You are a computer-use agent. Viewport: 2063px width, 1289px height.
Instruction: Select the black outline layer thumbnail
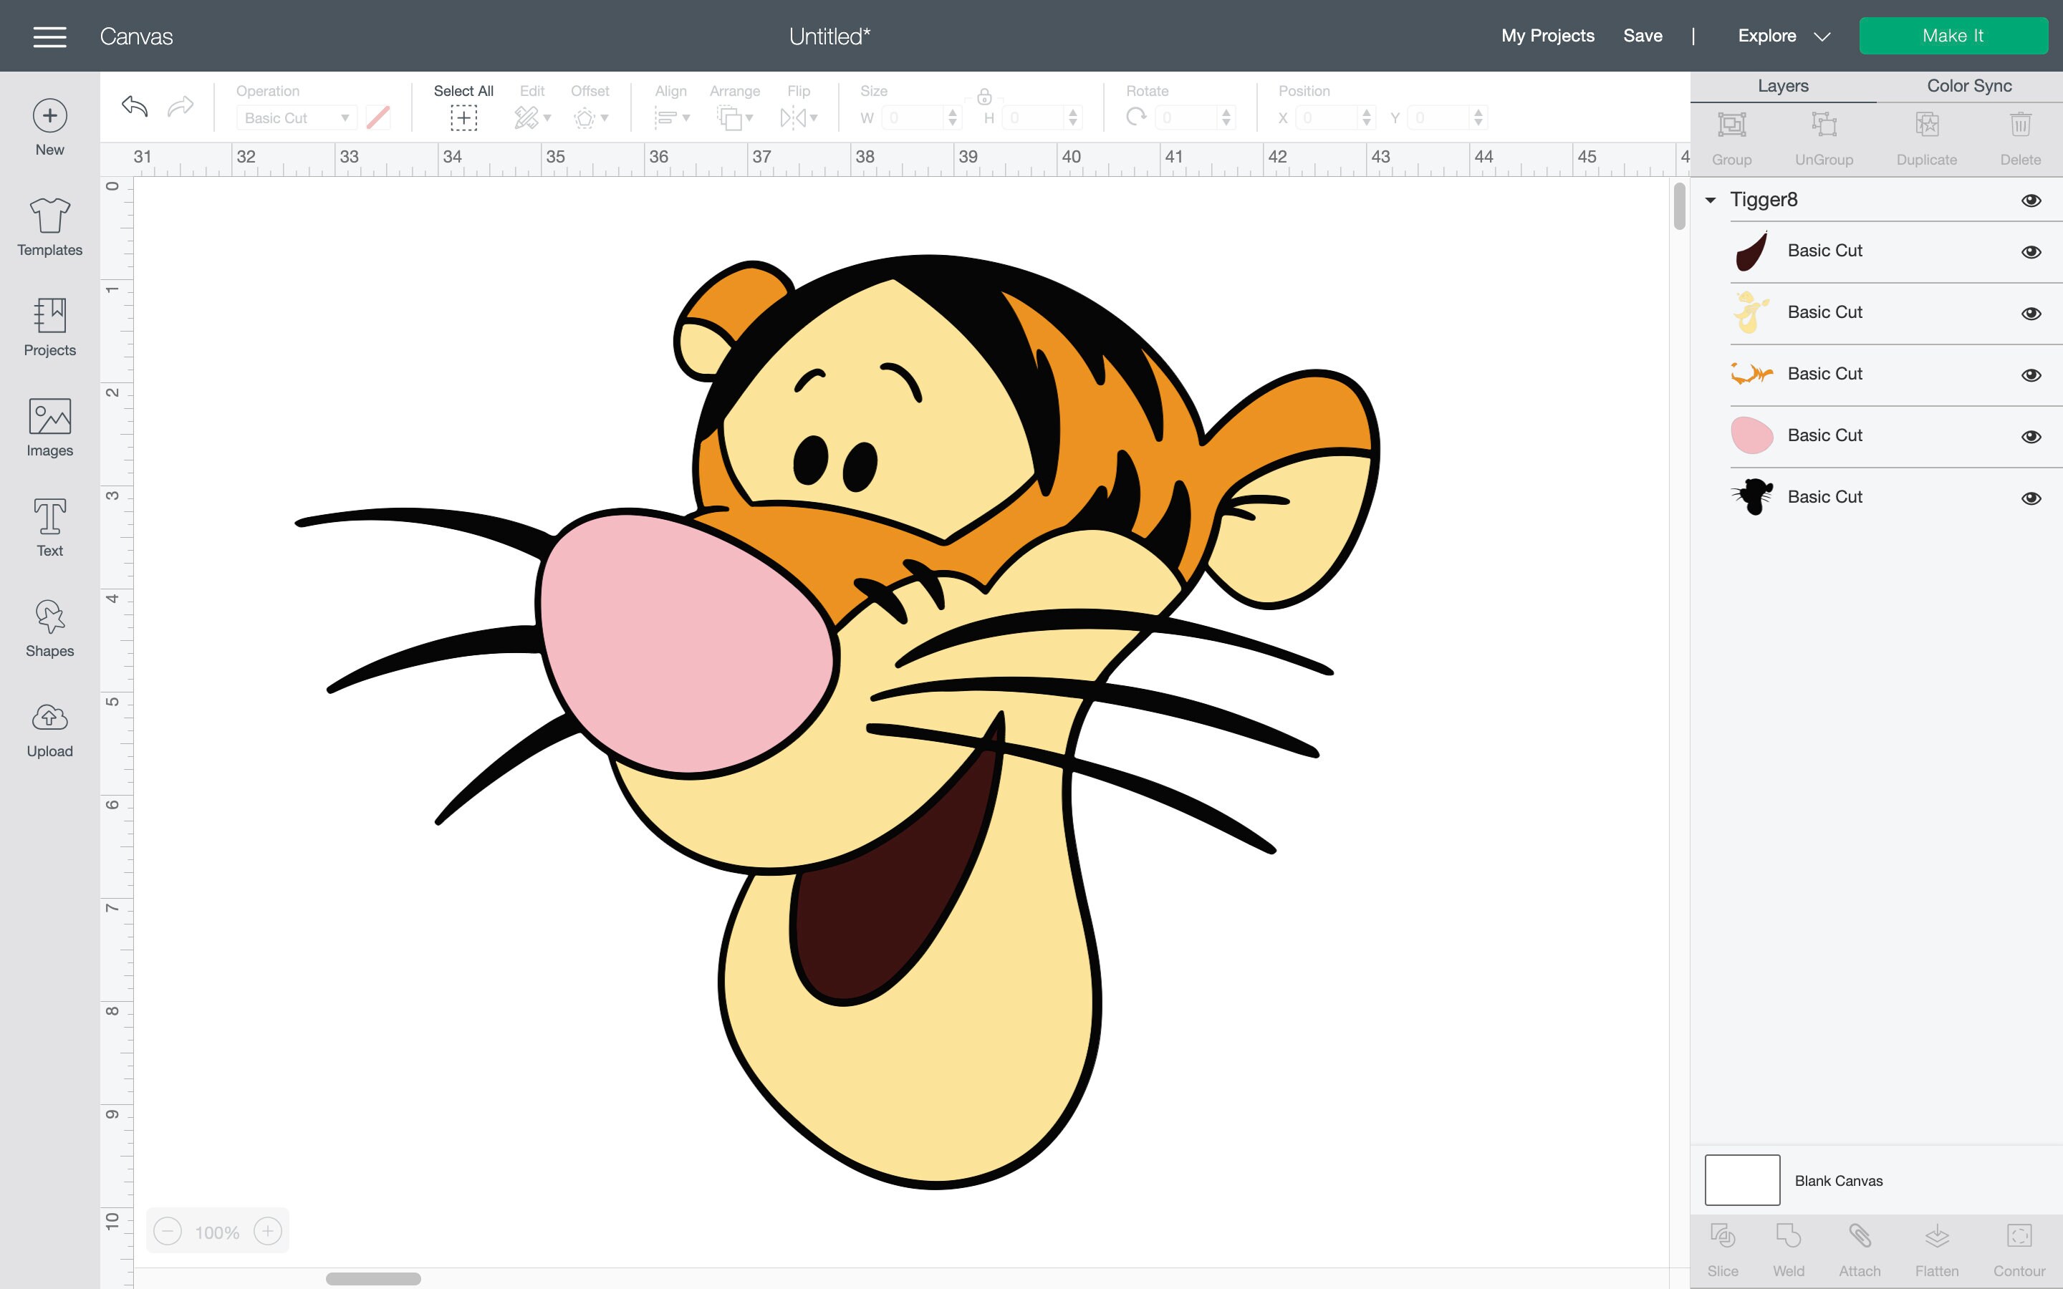tap(1751, 497)
